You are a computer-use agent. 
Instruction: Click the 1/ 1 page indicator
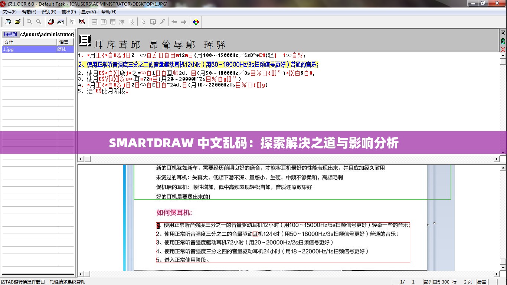coord(408,282)
